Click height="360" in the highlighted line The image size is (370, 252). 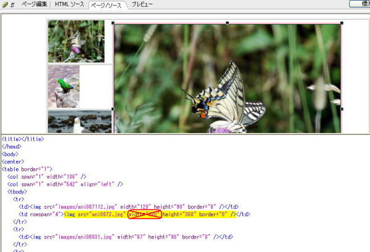click(179, 214)
